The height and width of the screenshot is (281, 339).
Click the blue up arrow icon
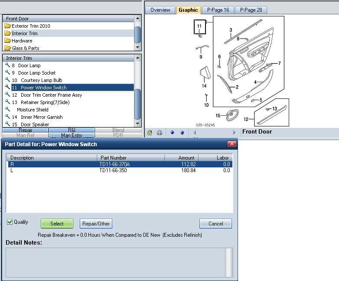[x=182, y=132]
